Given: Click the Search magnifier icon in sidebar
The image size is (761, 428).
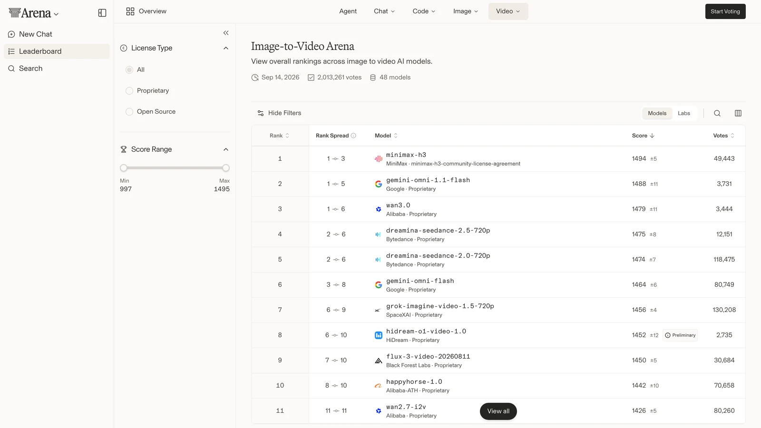Looking at the screenshot, I should (11, 68).
